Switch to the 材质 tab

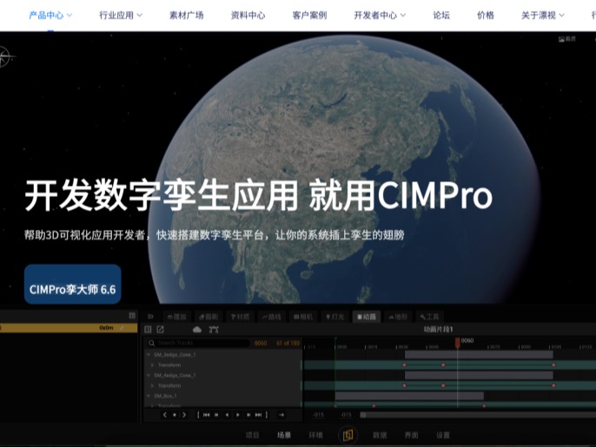tap(240, 316)
